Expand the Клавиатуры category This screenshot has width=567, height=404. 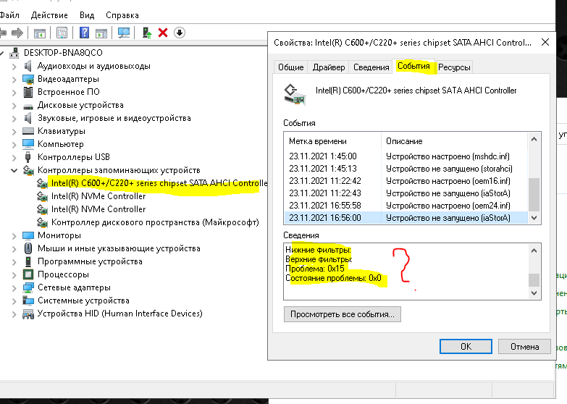tap(14, 132)
